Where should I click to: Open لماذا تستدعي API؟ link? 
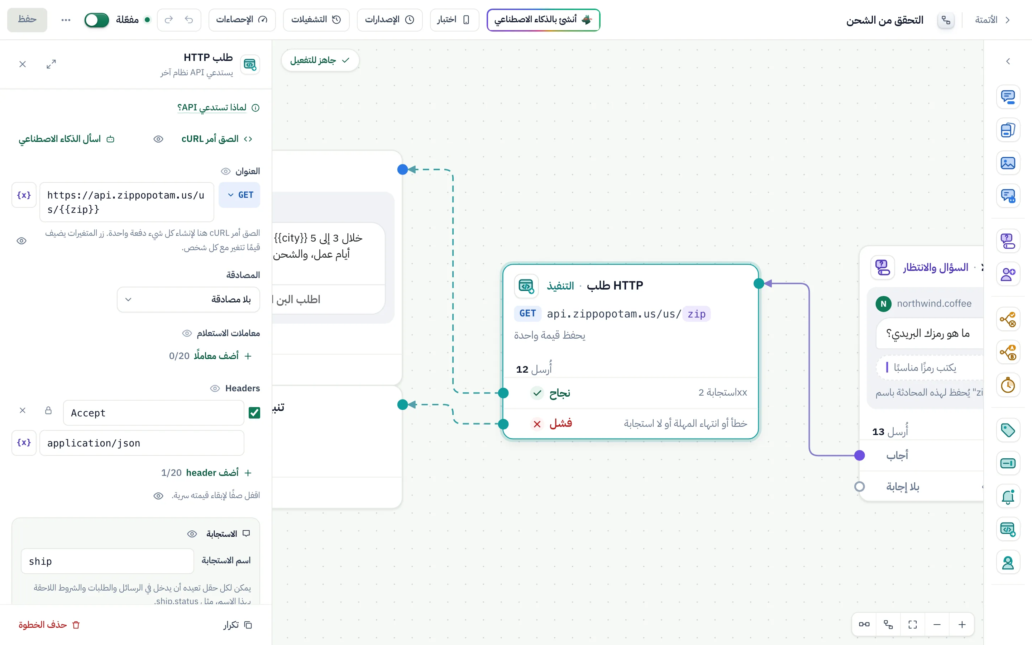point(211,107)
